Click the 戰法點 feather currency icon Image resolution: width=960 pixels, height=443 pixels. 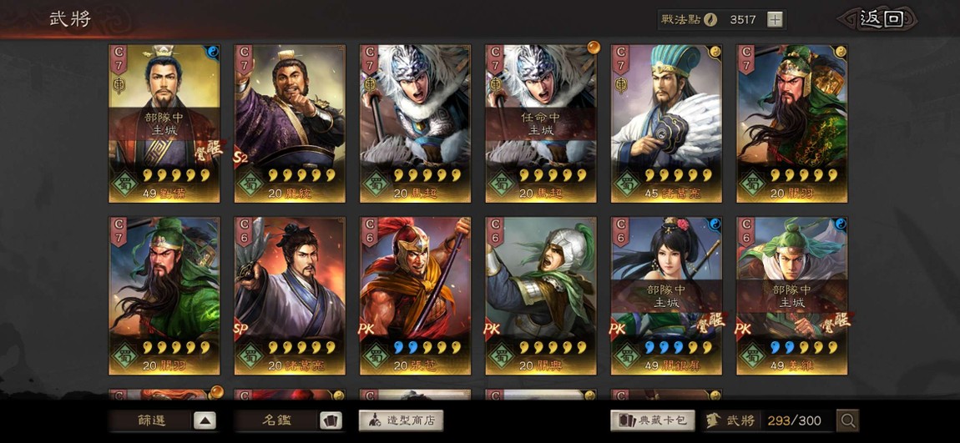coord(709,19)
